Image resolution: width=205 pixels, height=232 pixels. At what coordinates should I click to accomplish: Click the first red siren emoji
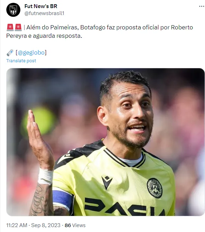10,27
